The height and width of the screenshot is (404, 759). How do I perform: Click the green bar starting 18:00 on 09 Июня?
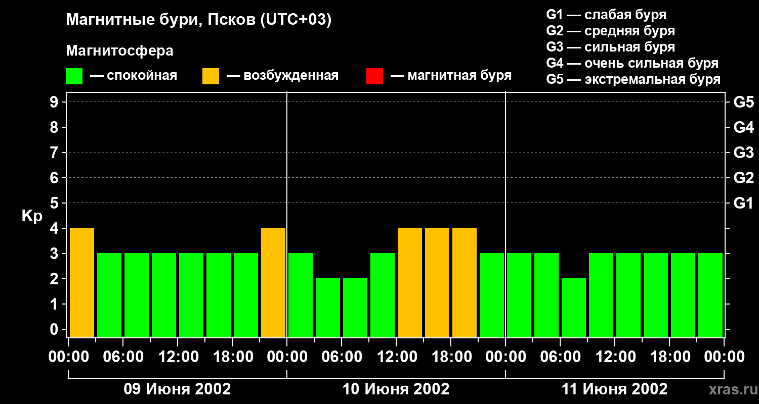[246, 295]
